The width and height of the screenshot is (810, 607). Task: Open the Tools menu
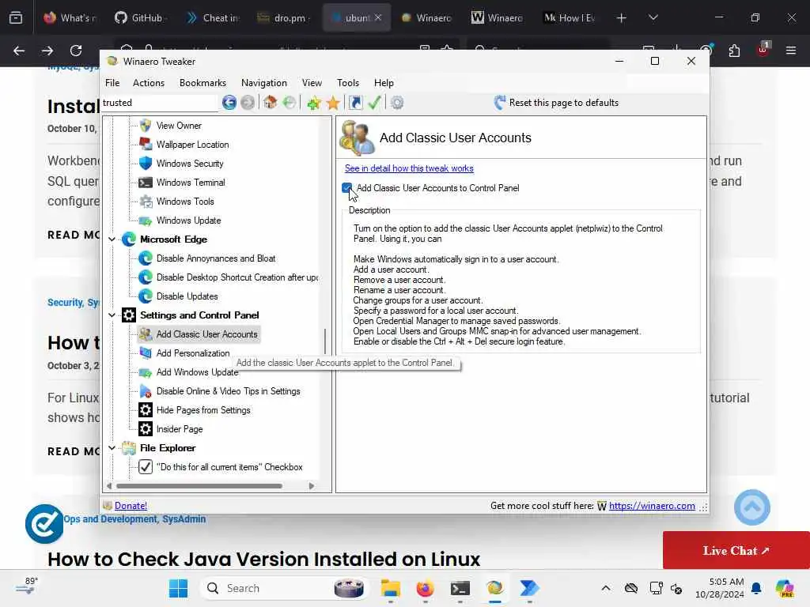tap(348, 83)
